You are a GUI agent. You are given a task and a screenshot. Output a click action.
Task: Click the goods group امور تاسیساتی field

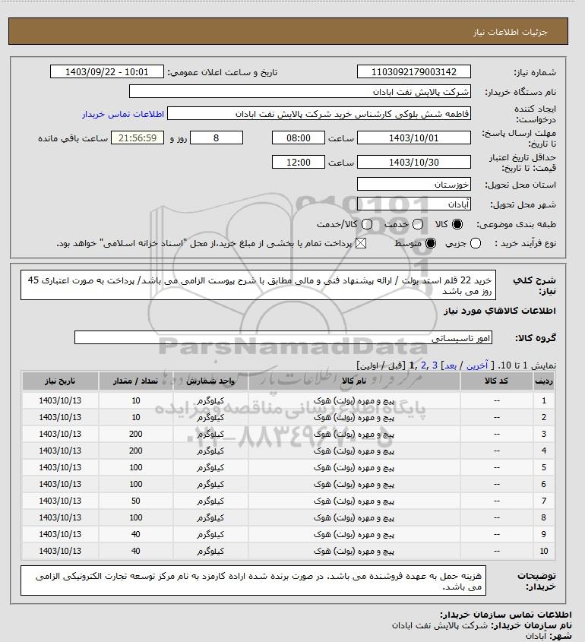pos(283,338)
